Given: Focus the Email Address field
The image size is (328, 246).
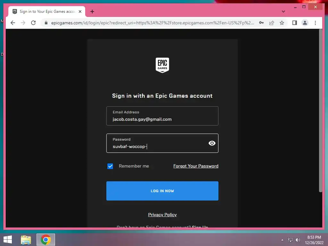Looking at the screenshot, I should (x=162, y=116).
